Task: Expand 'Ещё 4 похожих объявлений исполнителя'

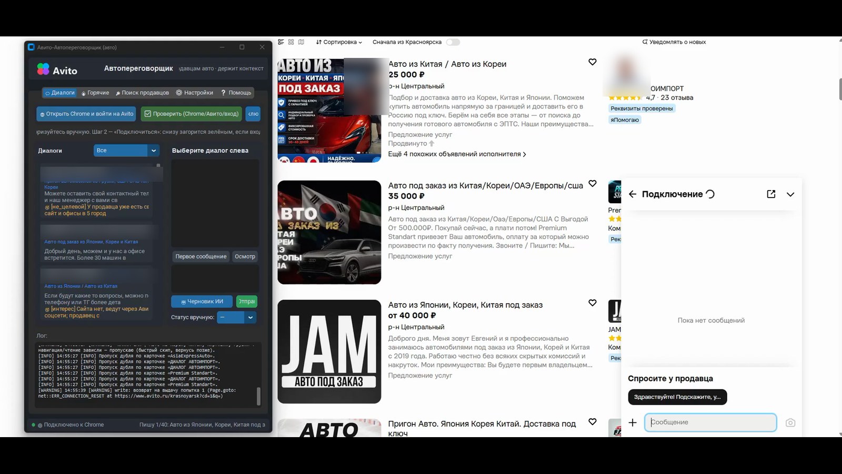Action: pyautogui.click(x=457, y=154)
